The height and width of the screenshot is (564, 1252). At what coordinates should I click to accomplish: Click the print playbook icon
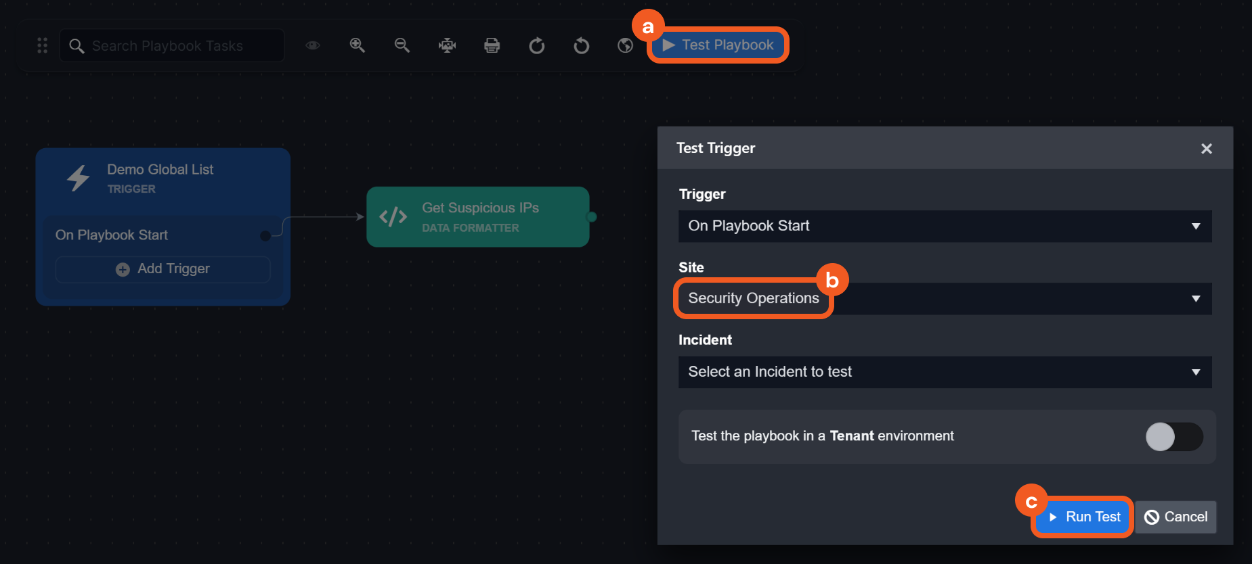point(492,45)
